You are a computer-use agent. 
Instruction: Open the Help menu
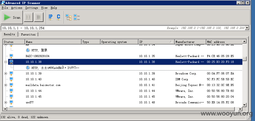click(x=54, y=8)
